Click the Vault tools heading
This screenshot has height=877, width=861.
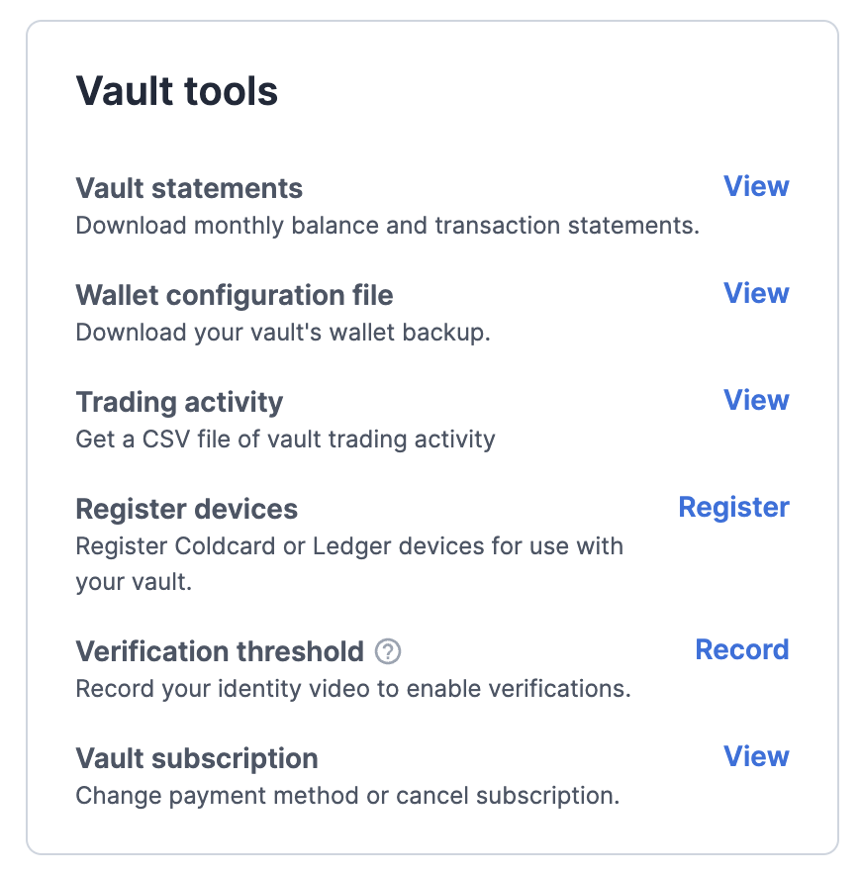click(x=177, y=91)
